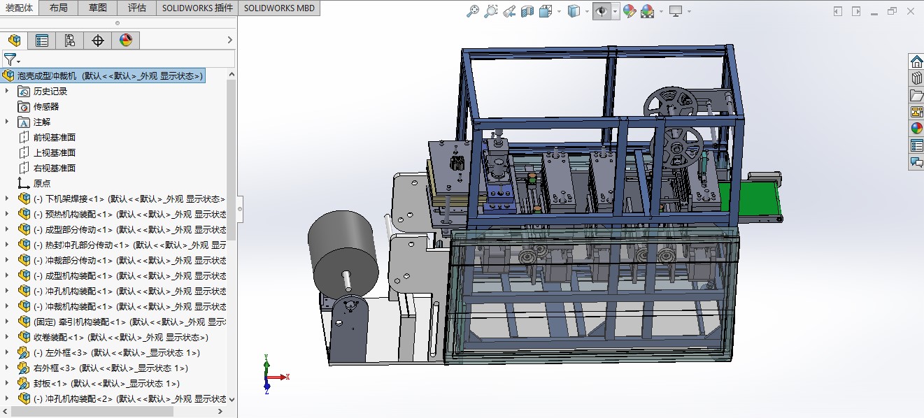This screenshot has height=418, width=924.
Task: Switch to the 装配体 ribbon tab
Action: (x=20, y=8)
